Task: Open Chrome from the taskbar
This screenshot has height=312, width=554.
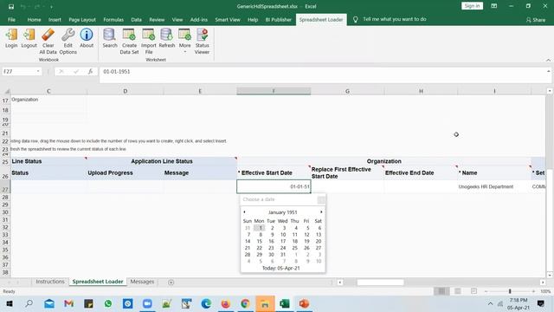Action: [245, 303]
